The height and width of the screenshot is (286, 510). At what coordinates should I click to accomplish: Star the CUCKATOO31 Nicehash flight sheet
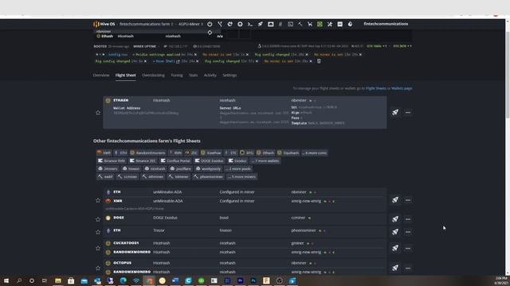pyautogui.click(x=98, y=248)
